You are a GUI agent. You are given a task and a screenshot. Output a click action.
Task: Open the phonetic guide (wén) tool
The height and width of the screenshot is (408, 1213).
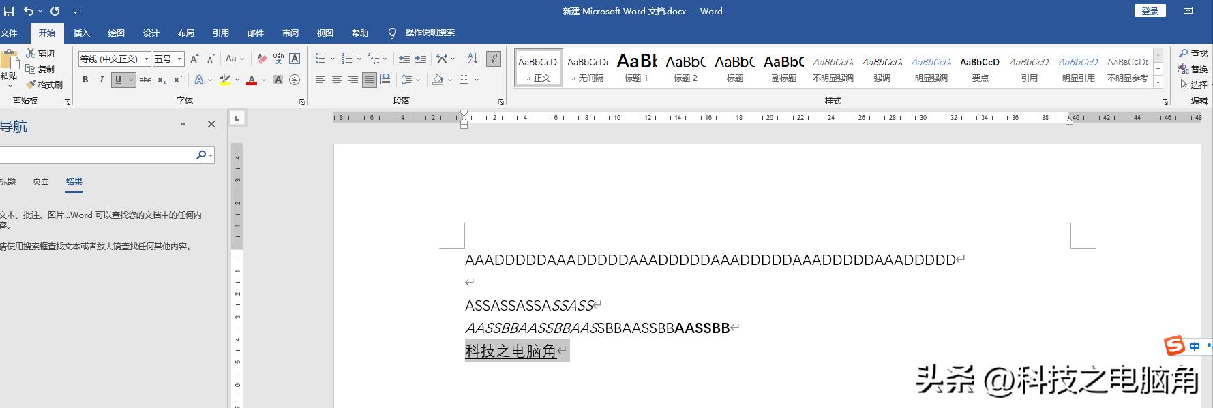tap(278, 59)
